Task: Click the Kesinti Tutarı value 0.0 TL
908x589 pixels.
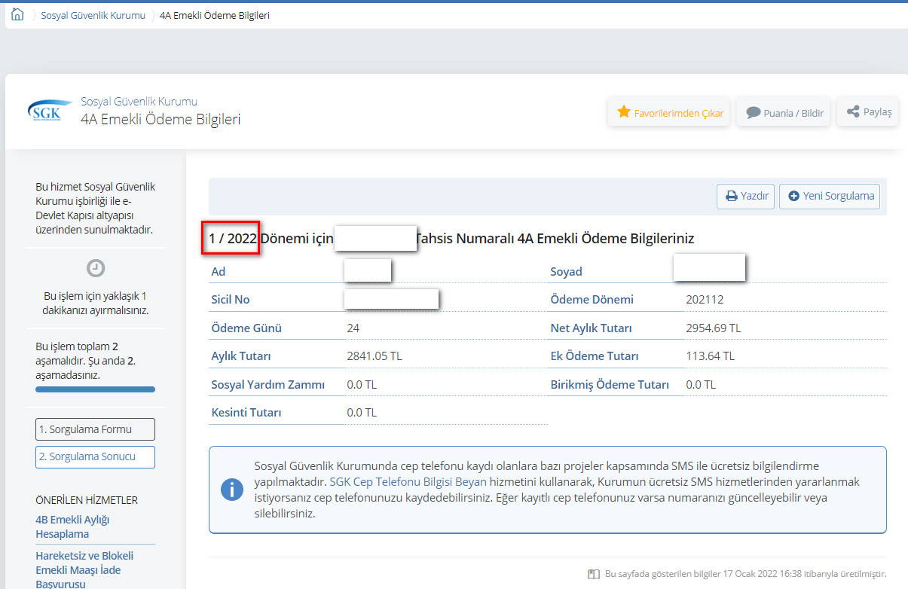Action: click(362, 413)
